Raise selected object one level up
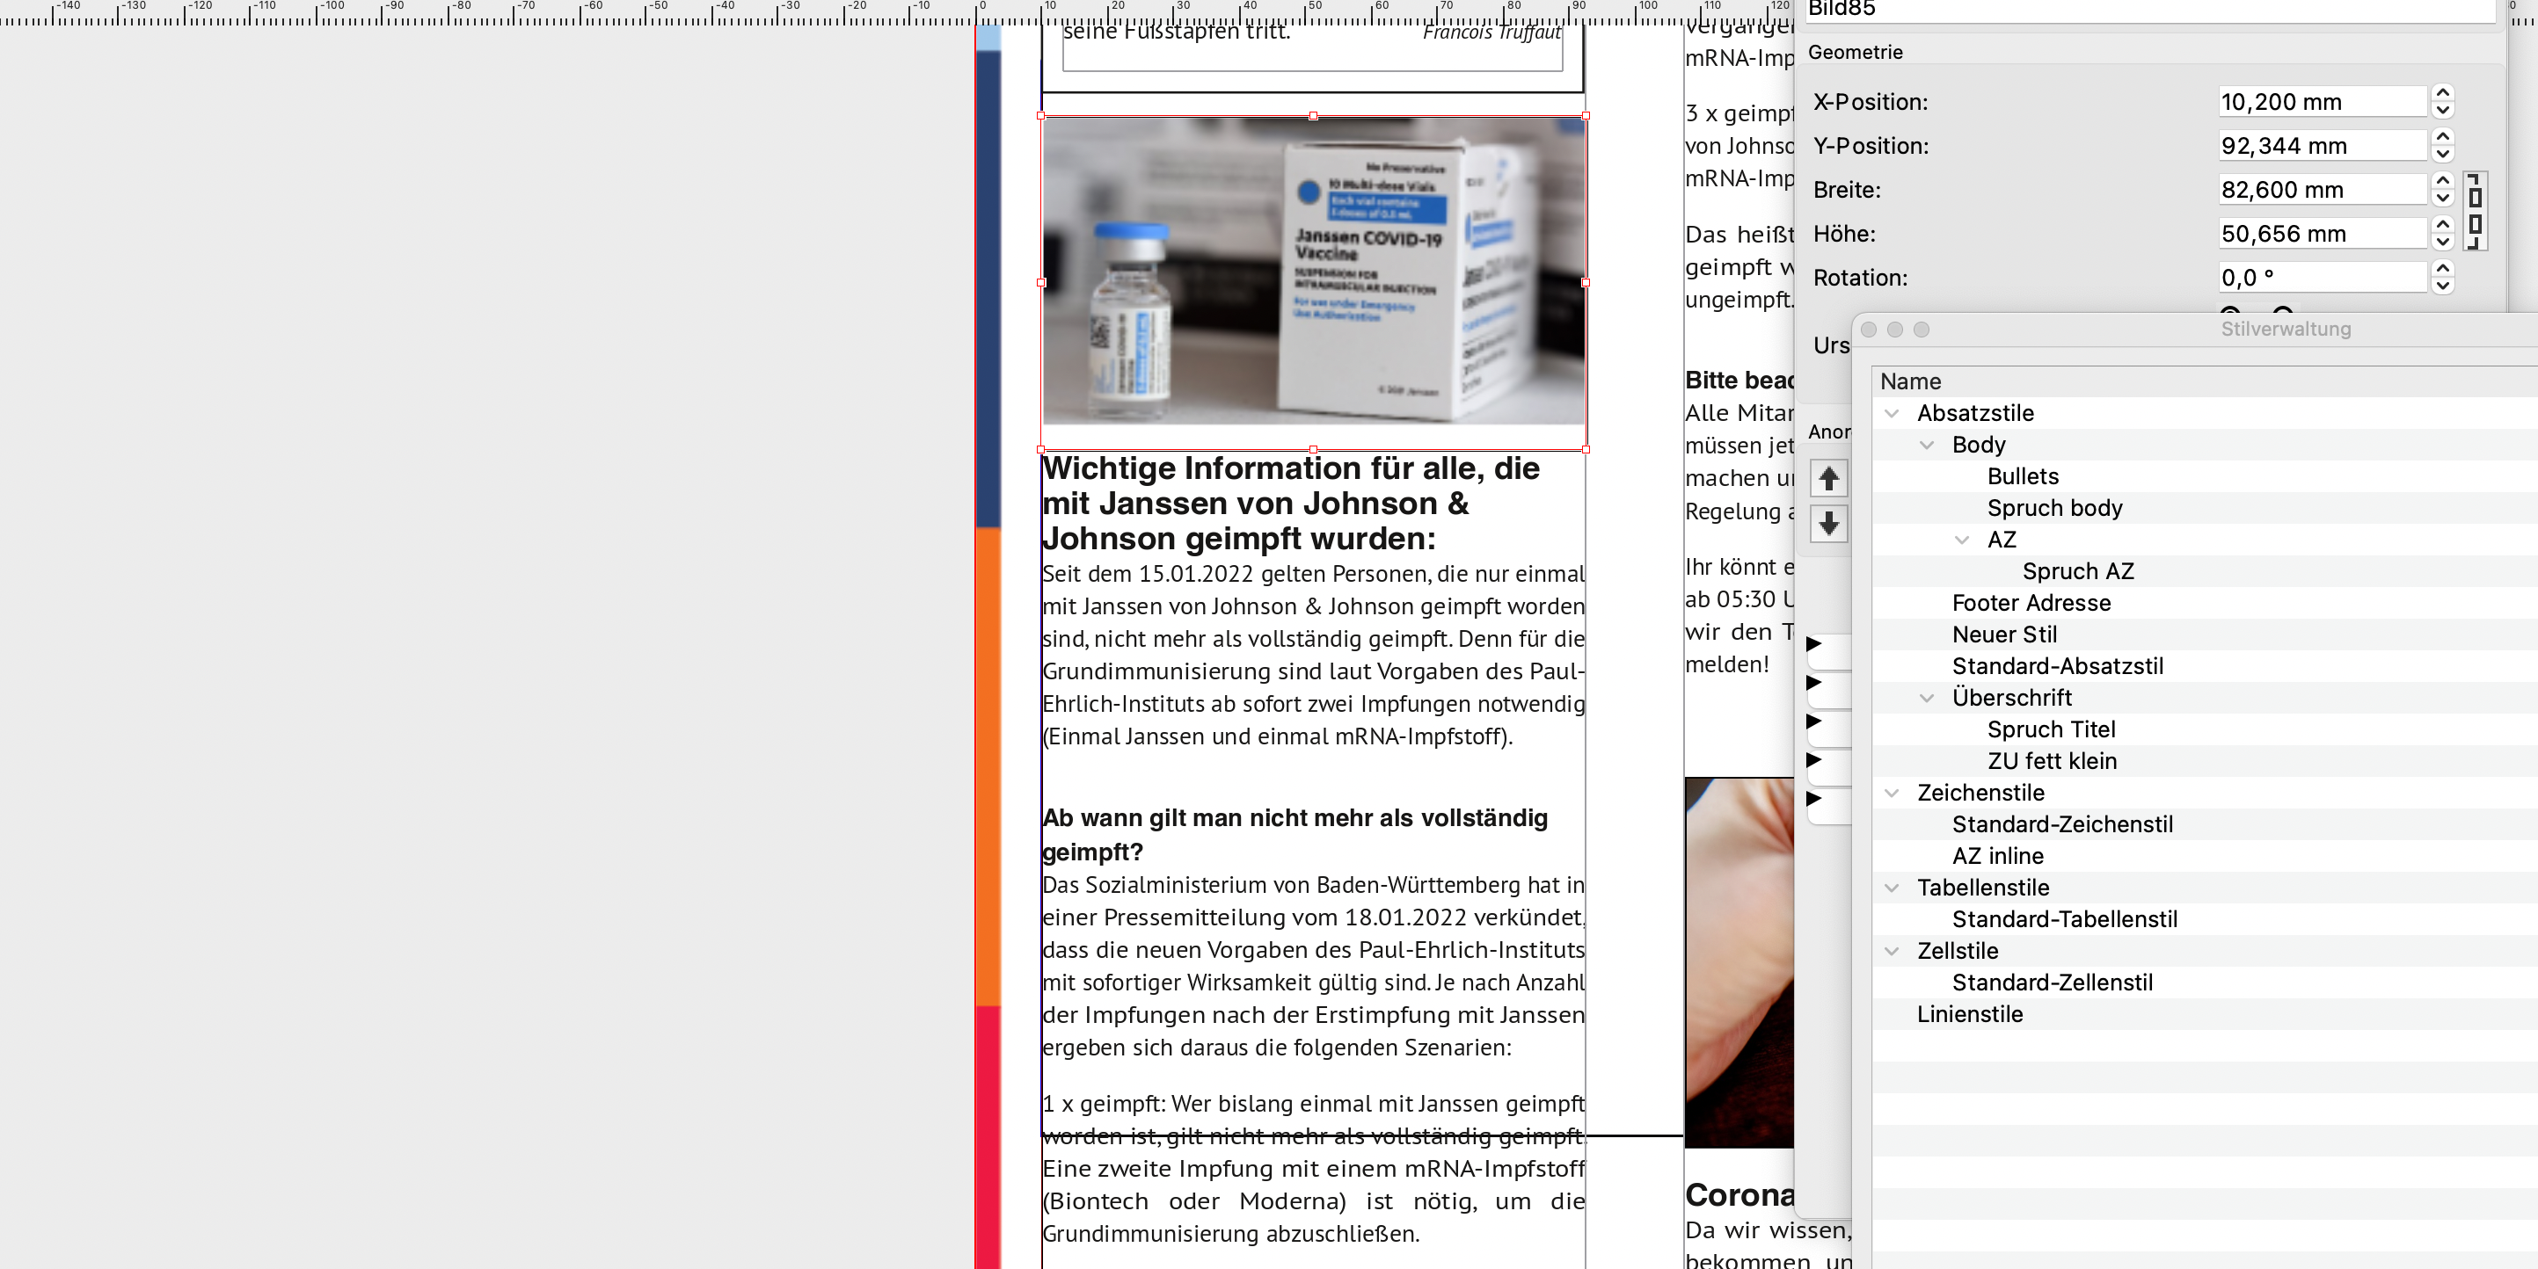The image size is (2538, 1269). [1828, 478]
